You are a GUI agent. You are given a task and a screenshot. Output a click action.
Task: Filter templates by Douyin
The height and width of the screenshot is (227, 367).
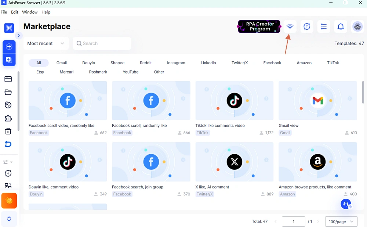89,63
